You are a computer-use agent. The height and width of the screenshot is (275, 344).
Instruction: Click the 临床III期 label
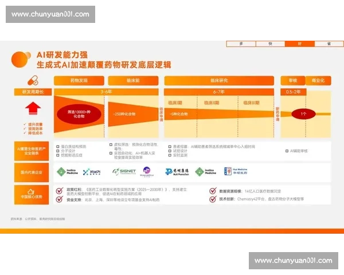pos(252,103)
